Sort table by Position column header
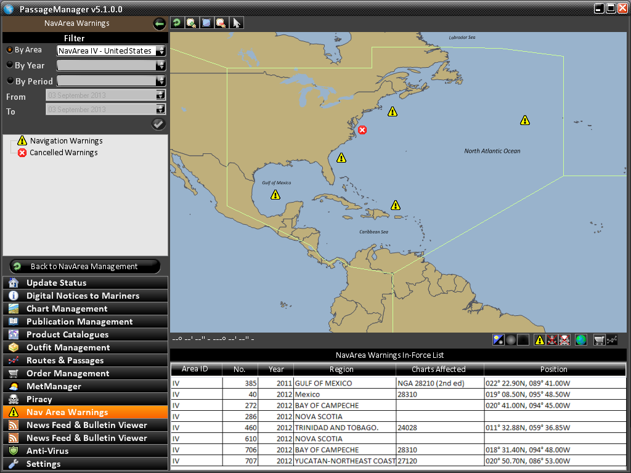The height and width of the screenshot is (473, 631). click(555, 370)
